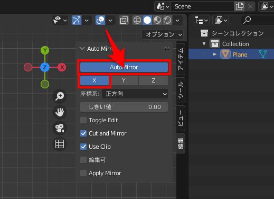The height and width of the screenshot is (199, 274).
Task: Collapse the Collection tree triangle
Action: (x=204, y=43)
